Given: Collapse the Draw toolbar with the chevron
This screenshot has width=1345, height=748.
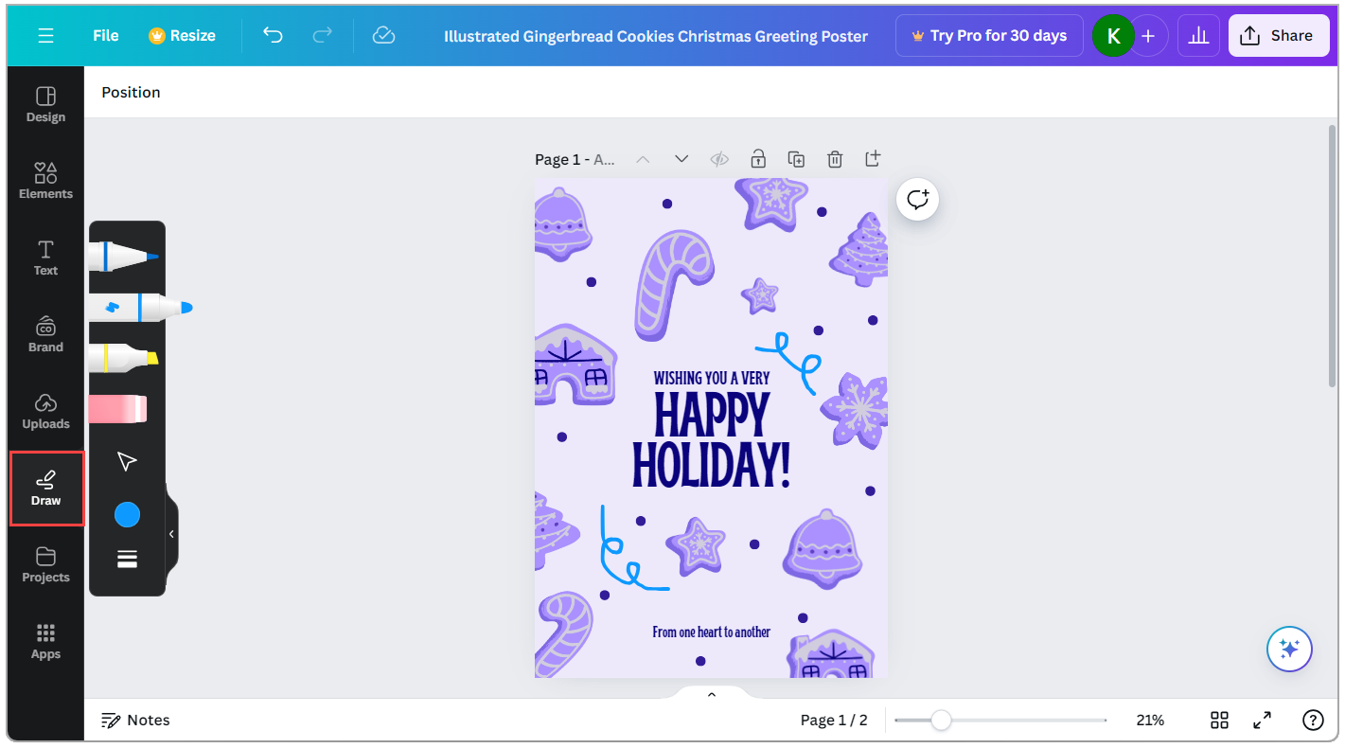Looking at the screenshot, I should 171,533.
